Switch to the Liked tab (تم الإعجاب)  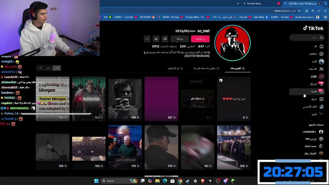coord(175,68)
